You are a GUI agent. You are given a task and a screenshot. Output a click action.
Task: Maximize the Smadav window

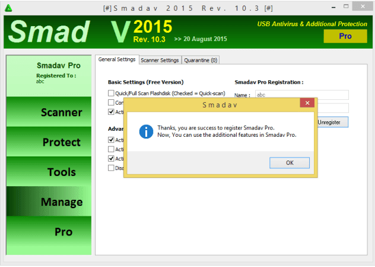(x=346, y=7)
